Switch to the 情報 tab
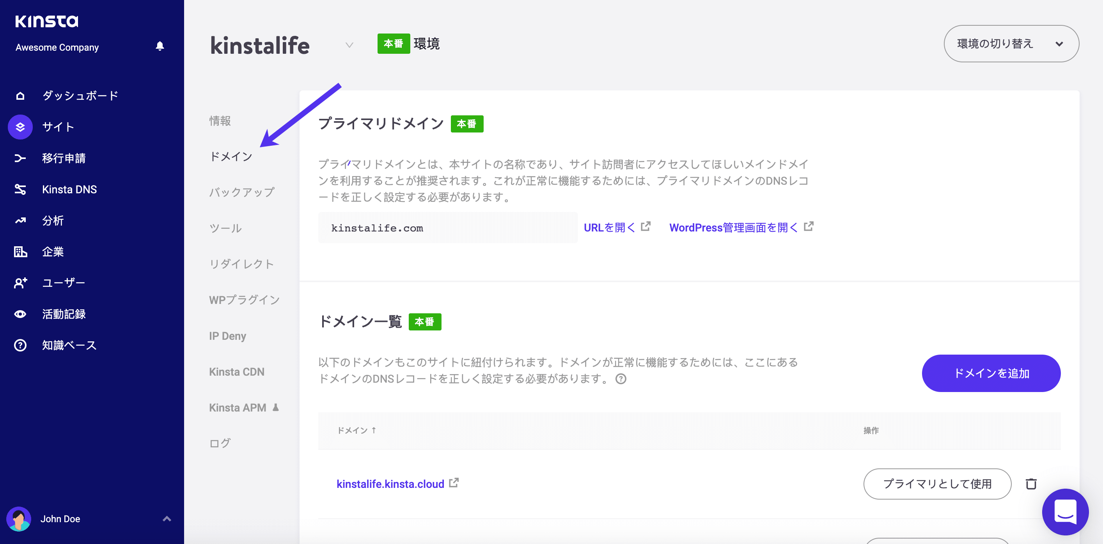Screen dimensions: 1103x544 click(220, 121)
